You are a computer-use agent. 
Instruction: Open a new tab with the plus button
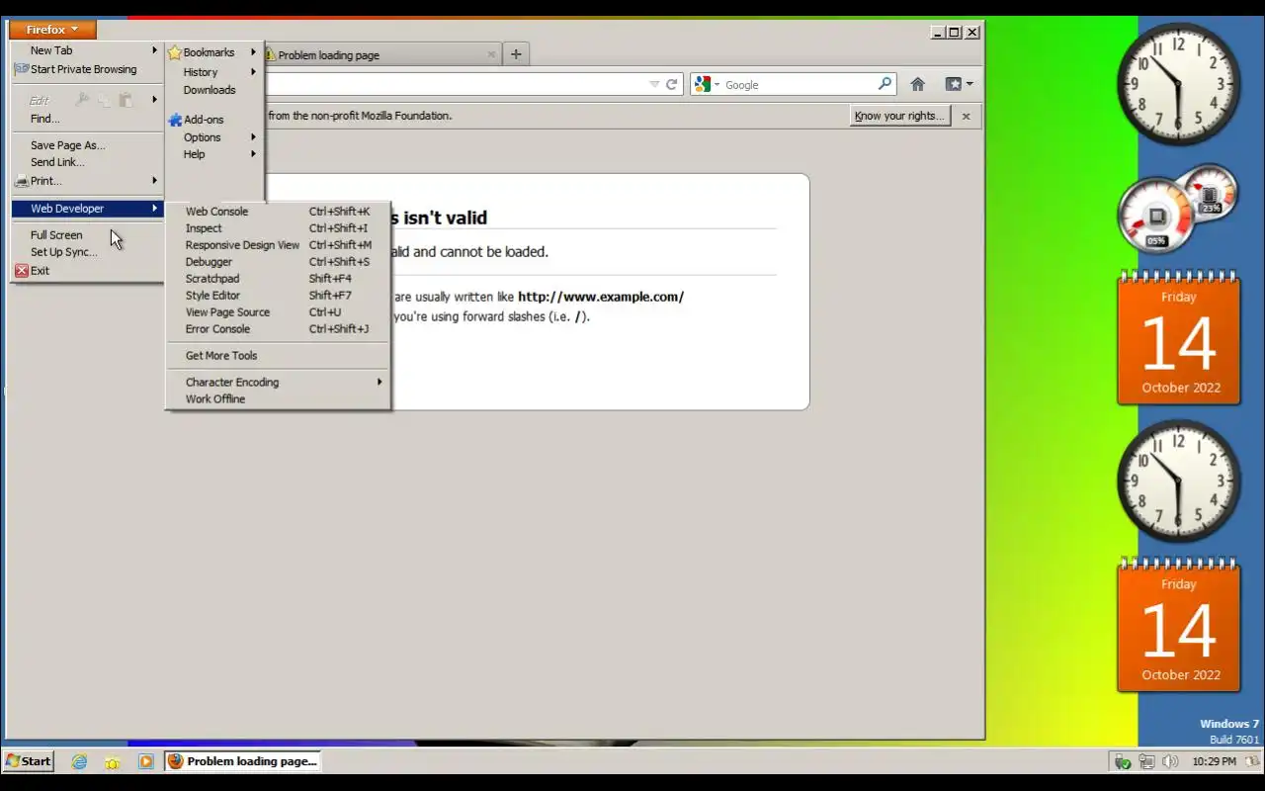click(516, 54)
